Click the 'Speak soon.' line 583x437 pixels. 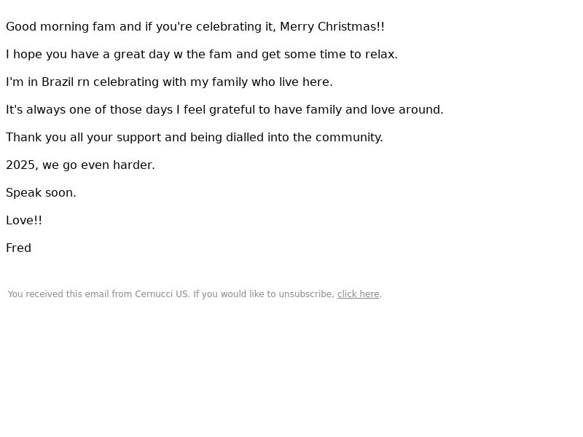41,192
